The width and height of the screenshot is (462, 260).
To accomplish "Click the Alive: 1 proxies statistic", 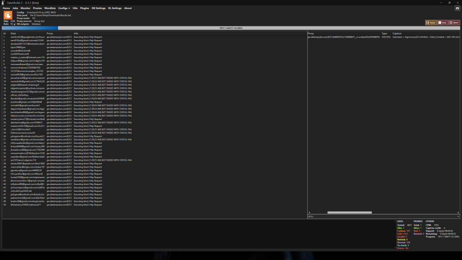I will pyautogui.click(x=418, y=228).
